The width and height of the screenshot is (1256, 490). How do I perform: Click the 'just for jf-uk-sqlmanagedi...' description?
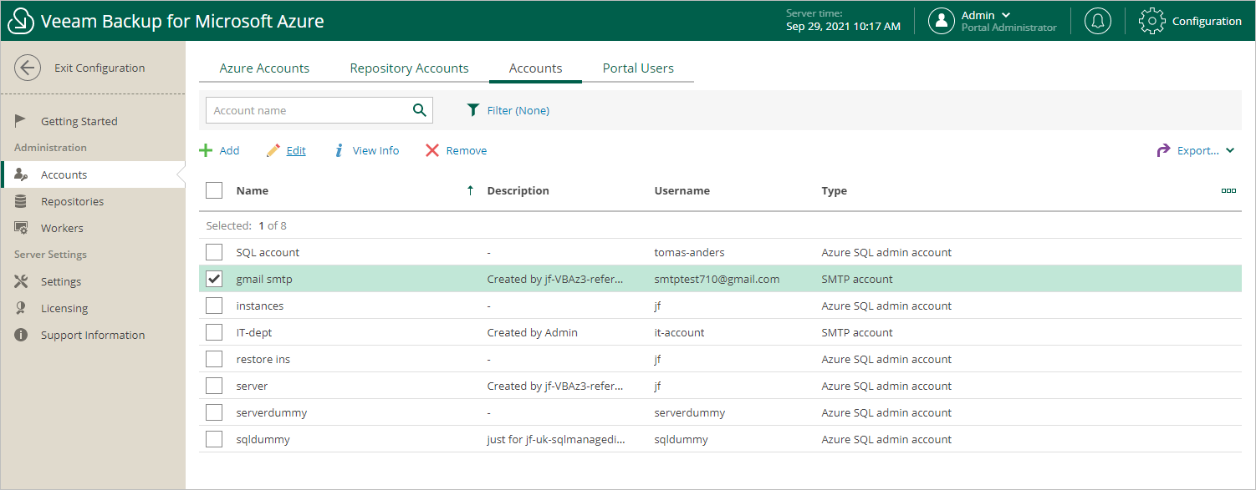click(555, 440)
